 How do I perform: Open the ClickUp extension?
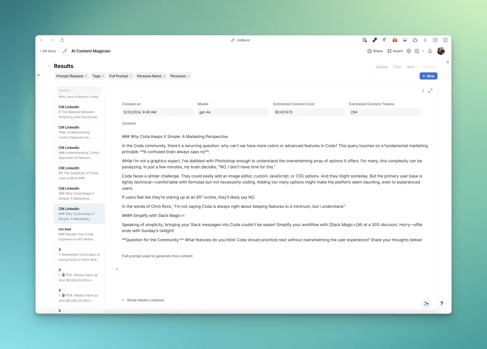[425, 40]
